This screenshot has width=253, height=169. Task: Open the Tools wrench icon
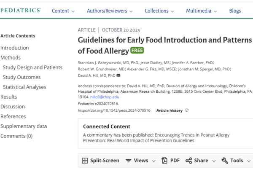tap(225, 161)
